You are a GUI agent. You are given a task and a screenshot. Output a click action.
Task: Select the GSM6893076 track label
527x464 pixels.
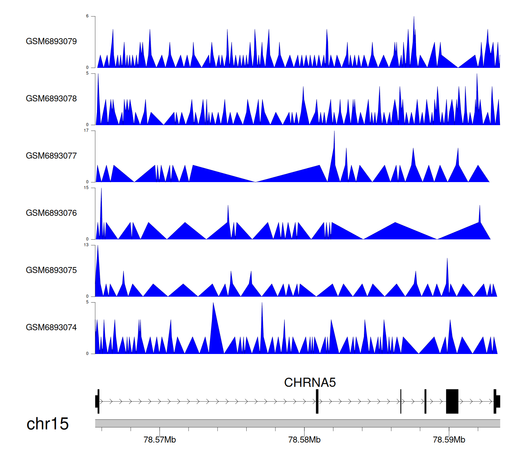[51, 213]
